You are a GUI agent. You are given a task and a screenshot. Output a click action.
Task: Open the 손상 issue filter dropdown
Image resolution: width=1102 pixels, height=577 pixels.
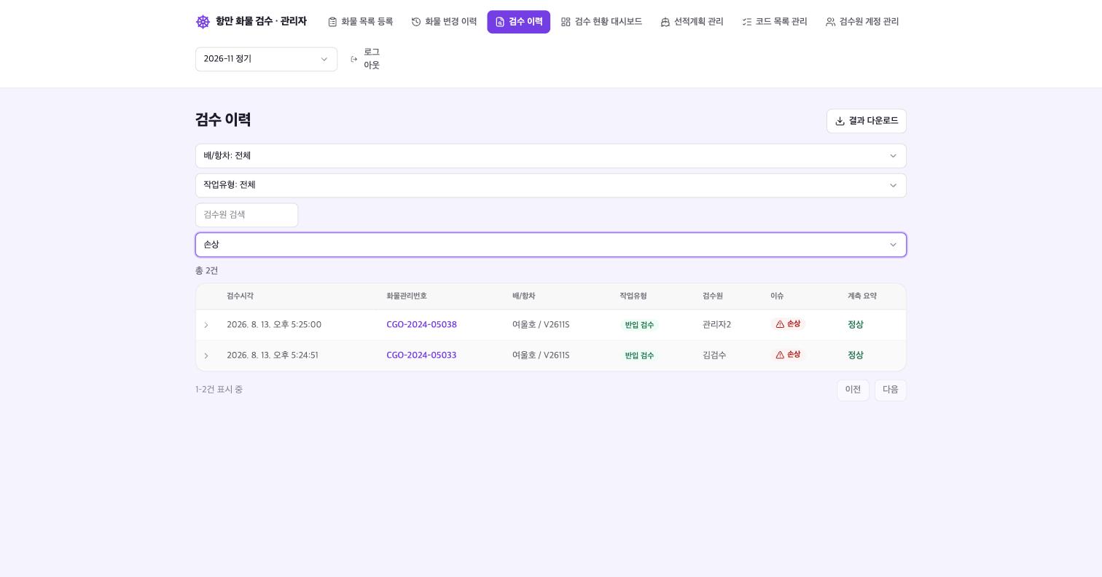point(551,245)
